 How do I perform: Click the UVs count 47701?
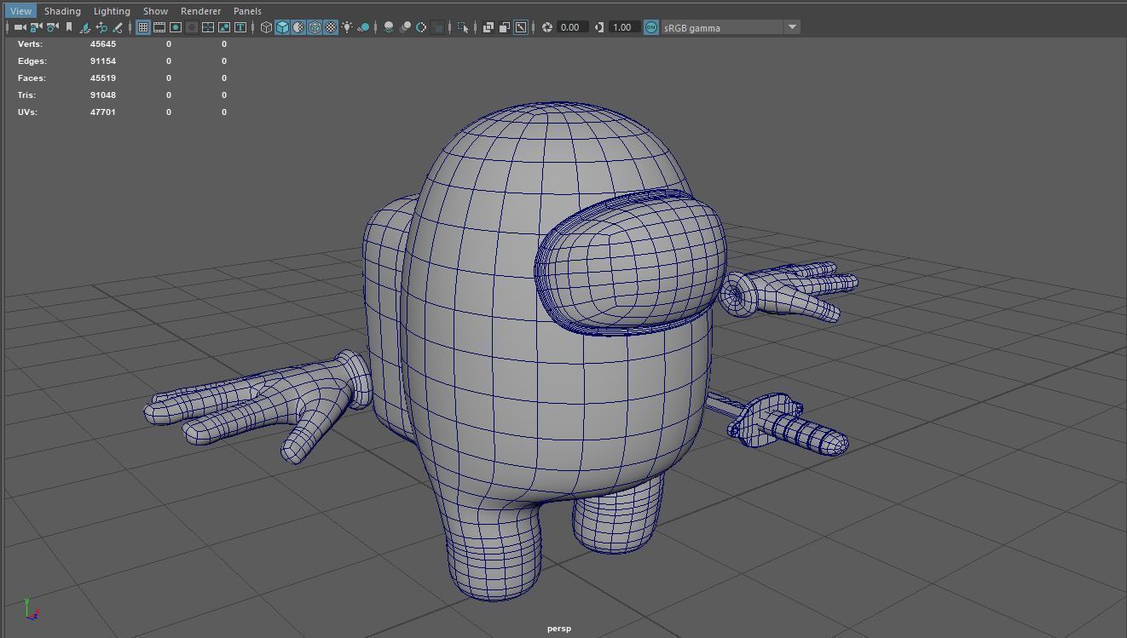(102, 112)
